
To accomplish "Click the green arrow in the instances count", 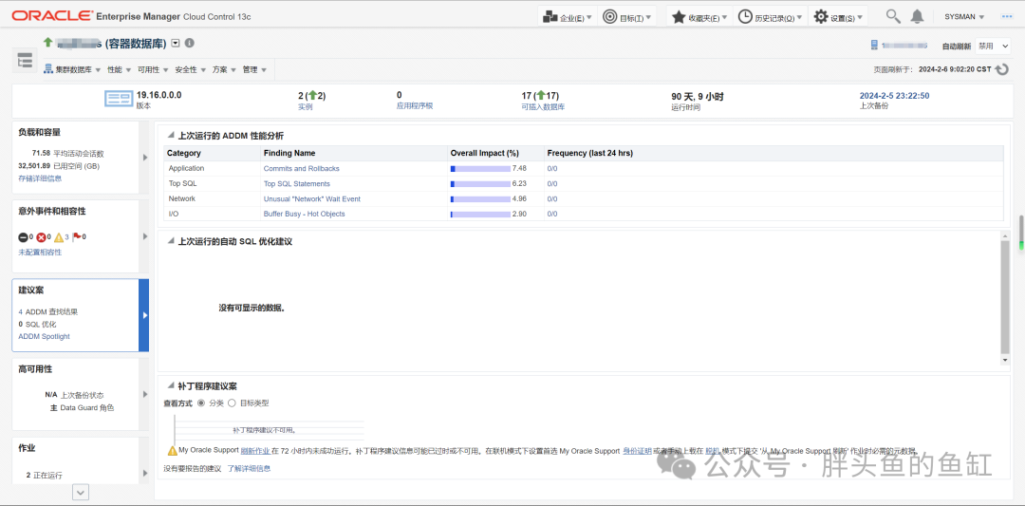I will point(312,96).
